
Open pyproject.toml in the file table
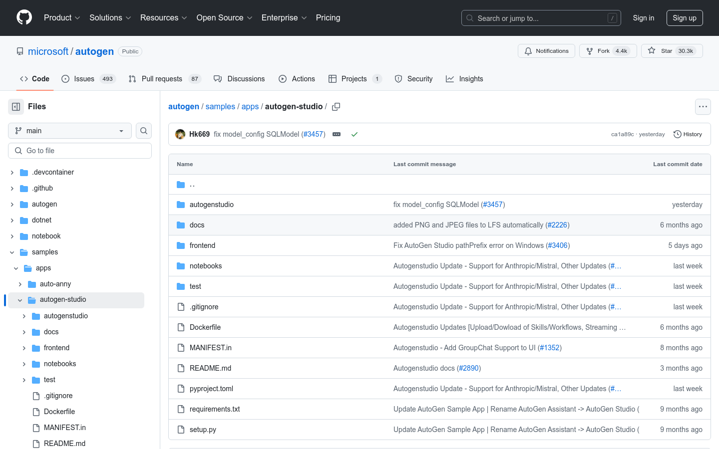(x=211, y=389)
